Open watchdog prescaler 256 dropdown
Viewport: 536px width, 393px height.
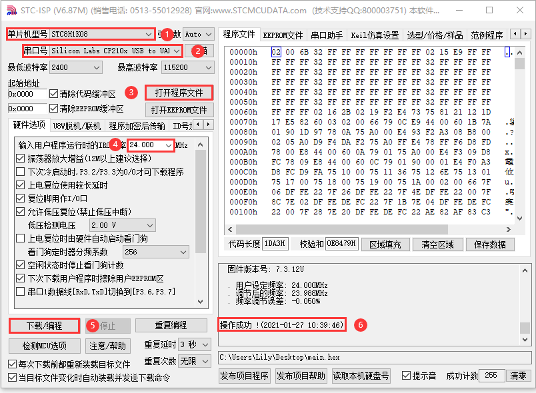[x=155, y=252]
